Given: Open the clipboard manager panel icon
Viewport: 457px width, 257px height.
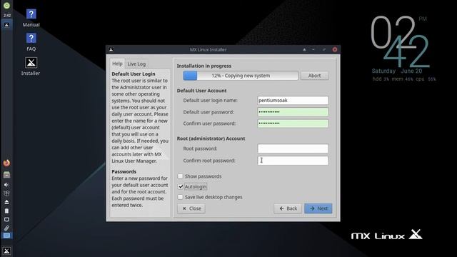Looking at the screenshot, I should 6,211.
